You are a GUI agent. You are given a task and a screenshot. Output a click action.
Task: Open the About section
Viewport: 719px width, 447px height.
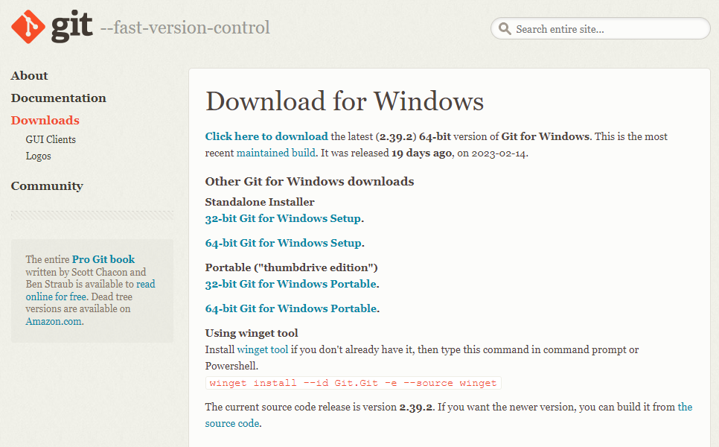(x=29, y=76)
